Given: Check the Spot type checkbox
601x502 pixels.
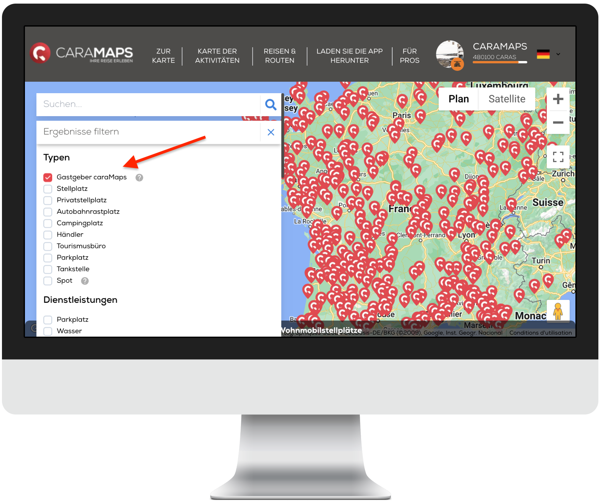Looking at the screenshot, I should (x=48, y=281).
